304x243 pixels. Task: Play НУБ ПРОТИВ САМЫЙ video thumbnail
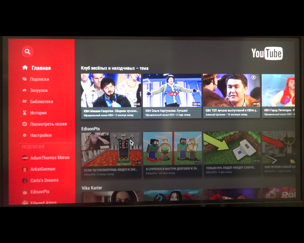coord(279,147)
